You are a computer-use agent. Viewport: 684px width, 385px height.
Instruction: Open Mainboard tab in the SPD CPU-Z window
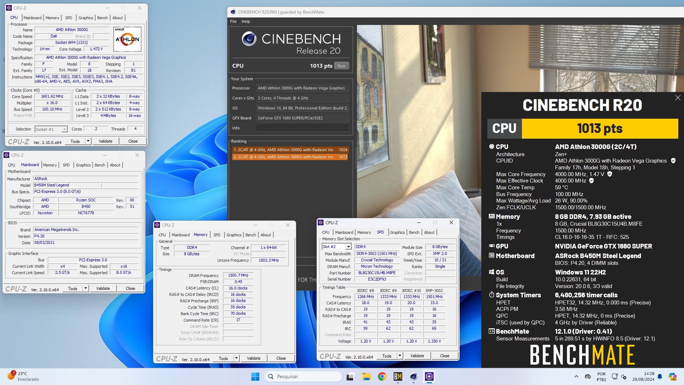pos(344,232)
